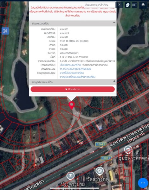Click the 1043 highway route label
Image resolution: width=149 pixels, height=190 pixels.
pos(101,144)
